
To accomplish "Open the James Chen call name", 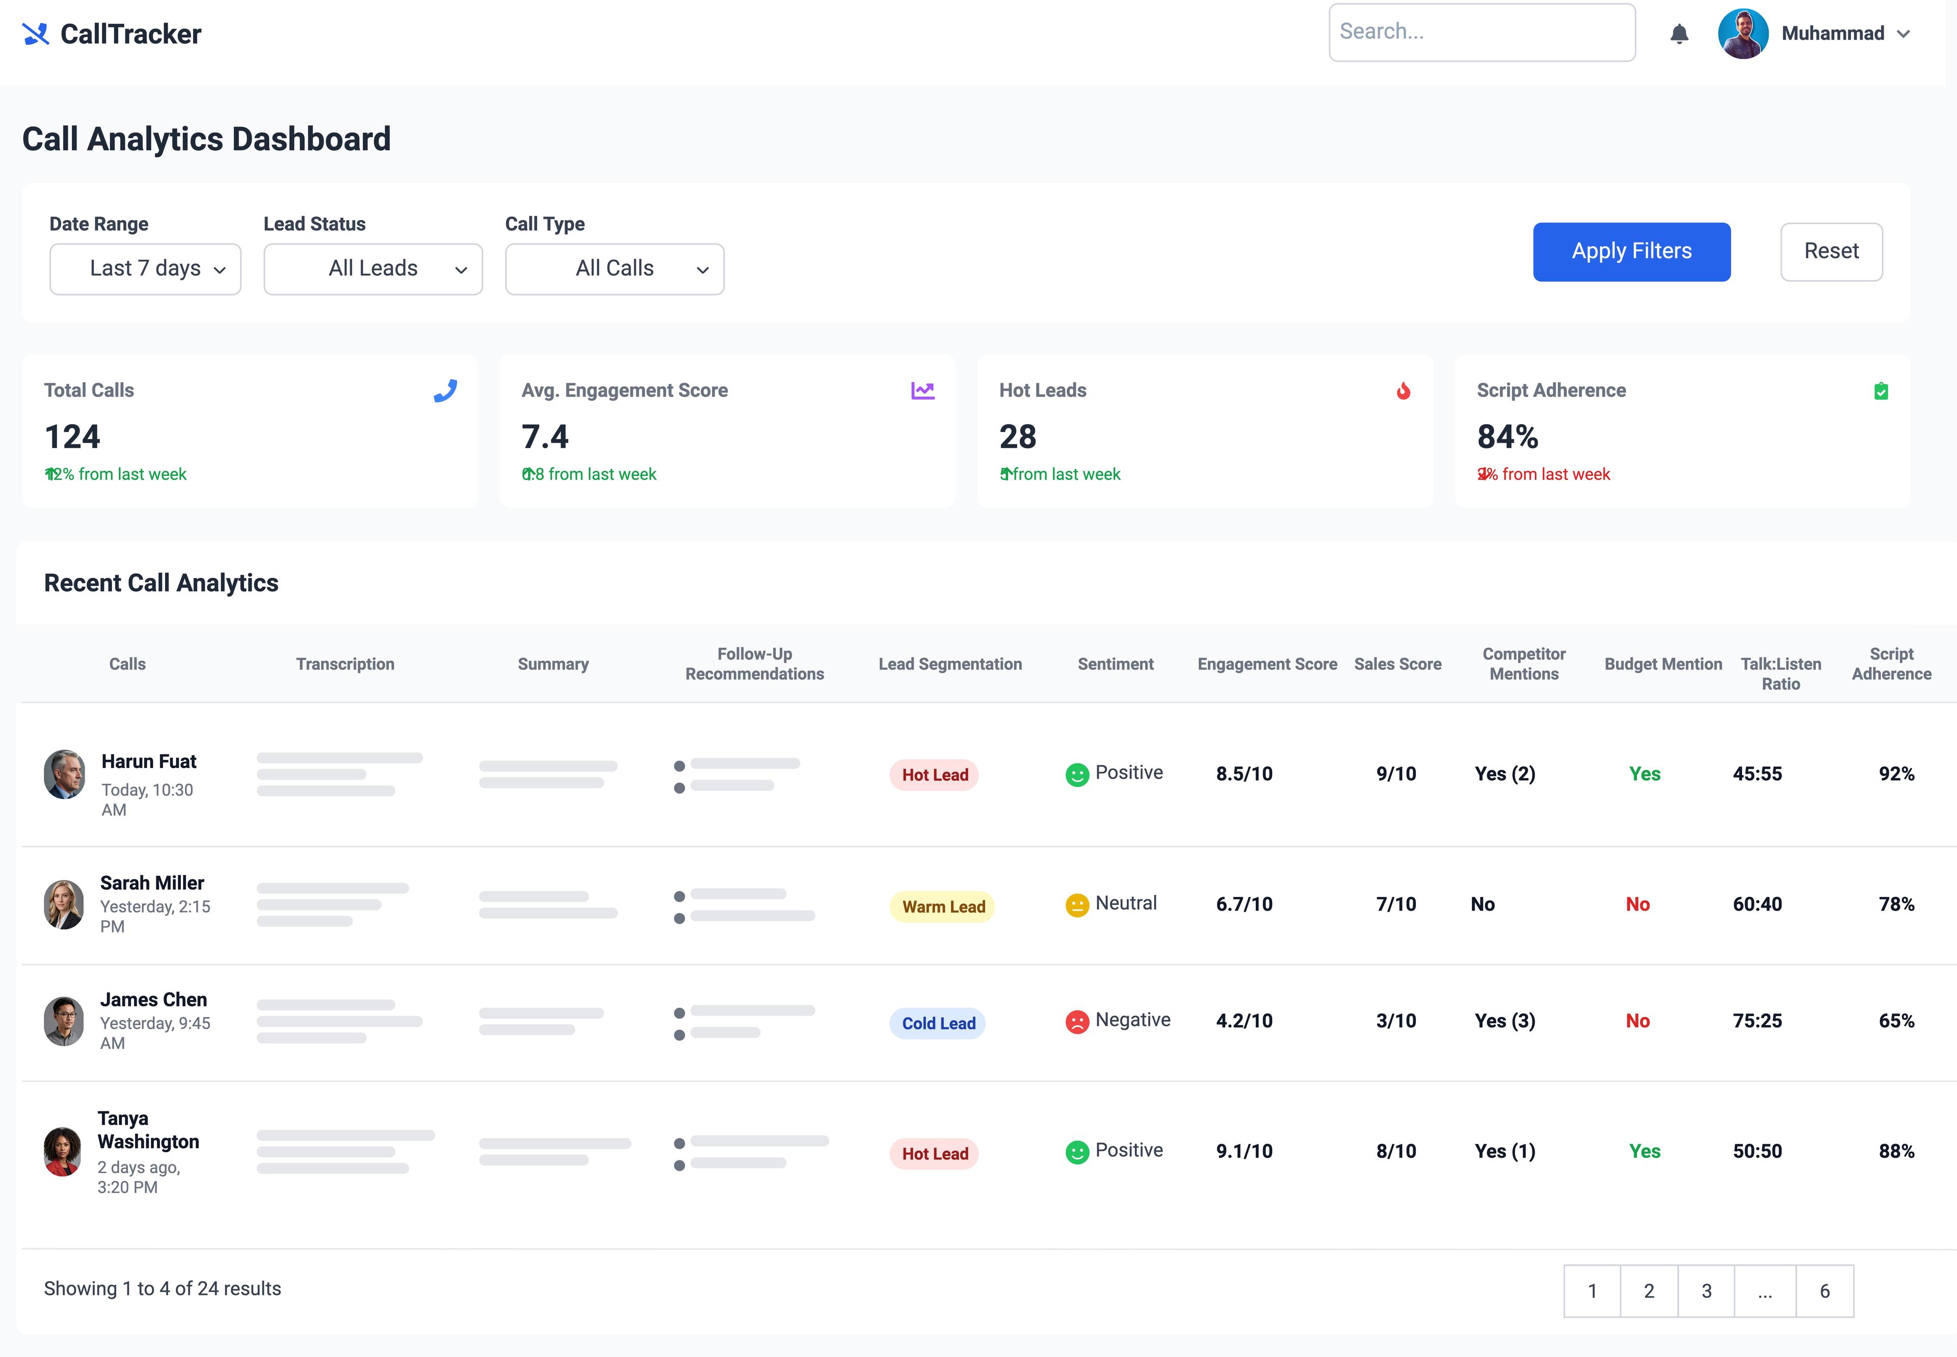I will [x=154, y=999].
